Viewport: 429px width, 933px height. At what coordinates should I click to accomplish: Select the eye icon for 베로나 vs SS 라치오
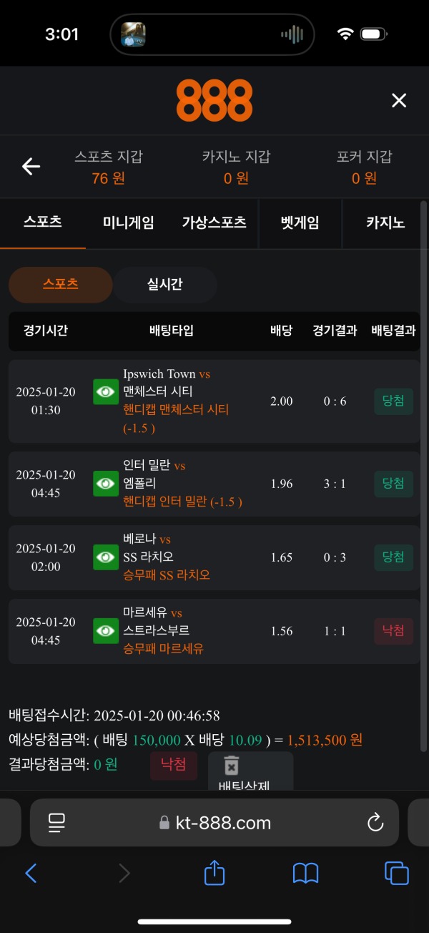[105, 557]
